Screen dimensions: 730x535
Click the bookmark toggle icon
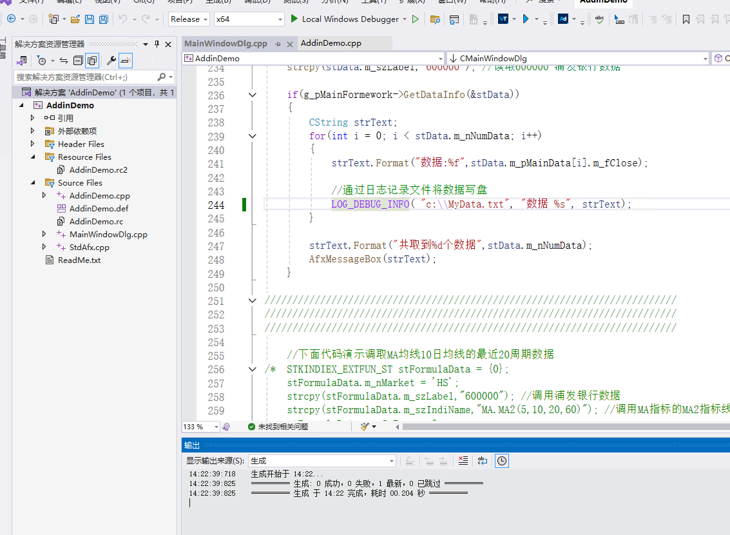coord(686,19)
